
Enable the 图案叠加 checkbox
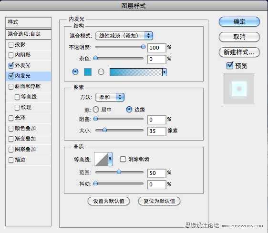point(11,150)
